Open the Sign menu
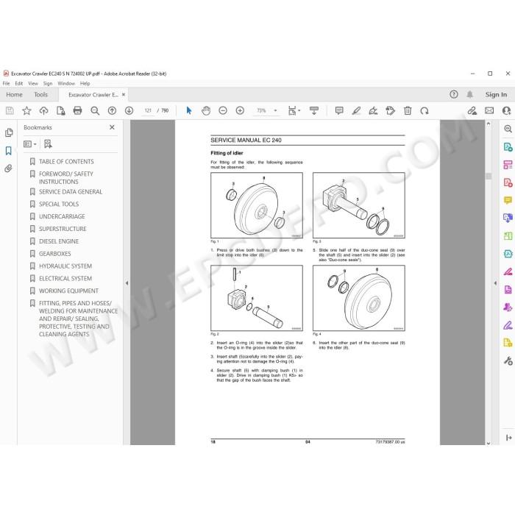This screenshot has height=515, width=515. pos(48,83)
